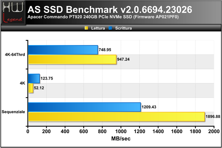Click the Sequenziale yellow read bar
The width and height of the screenshot is (222, 148).
117,117
